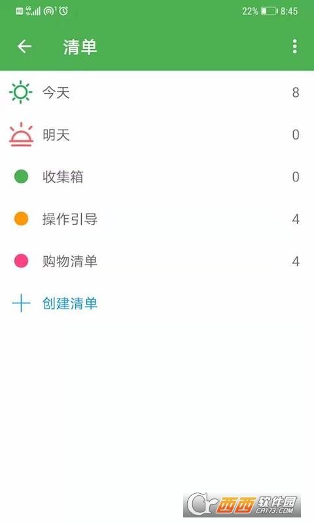Image resolution: width=314 pixels, height=524 pixels.
Task: Click the green sun icon for 今天
Action: point(21,92)
